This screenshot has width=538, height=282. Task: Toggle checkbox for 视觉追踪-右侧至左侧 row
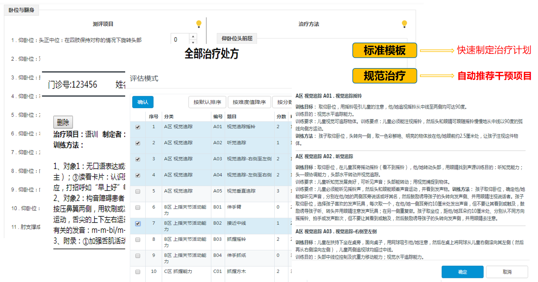pos(138,159)
